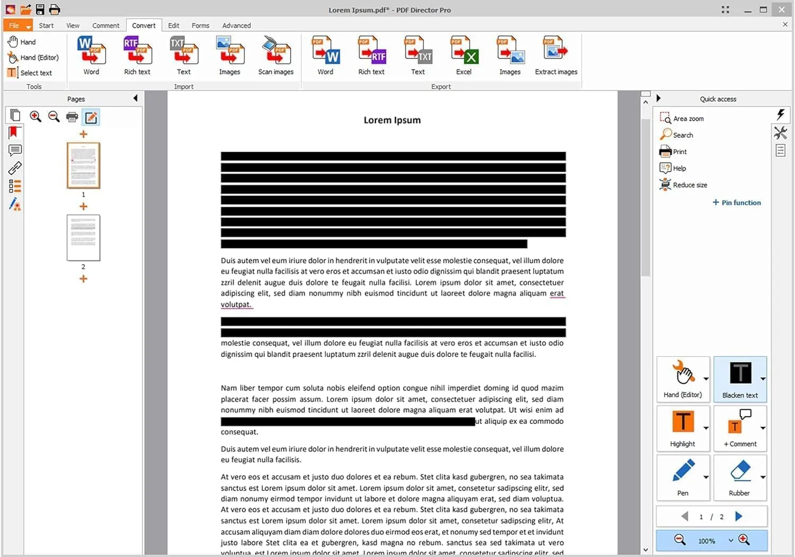Viewport: 795px width, 557px height.
Task: Export the document to Excel
Action: pyautogui.click(x=463, y=53)
